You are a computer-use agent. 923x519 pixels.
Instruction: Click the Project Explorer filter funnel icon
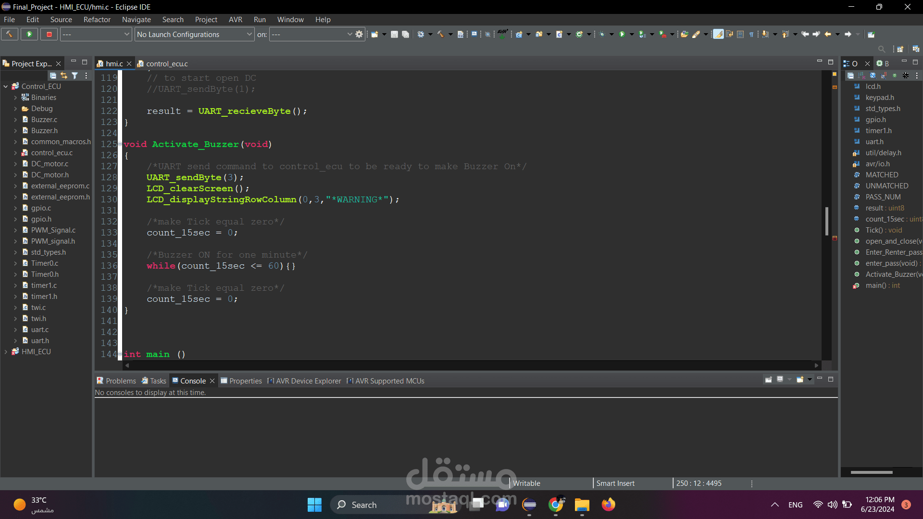coord(75,75)
